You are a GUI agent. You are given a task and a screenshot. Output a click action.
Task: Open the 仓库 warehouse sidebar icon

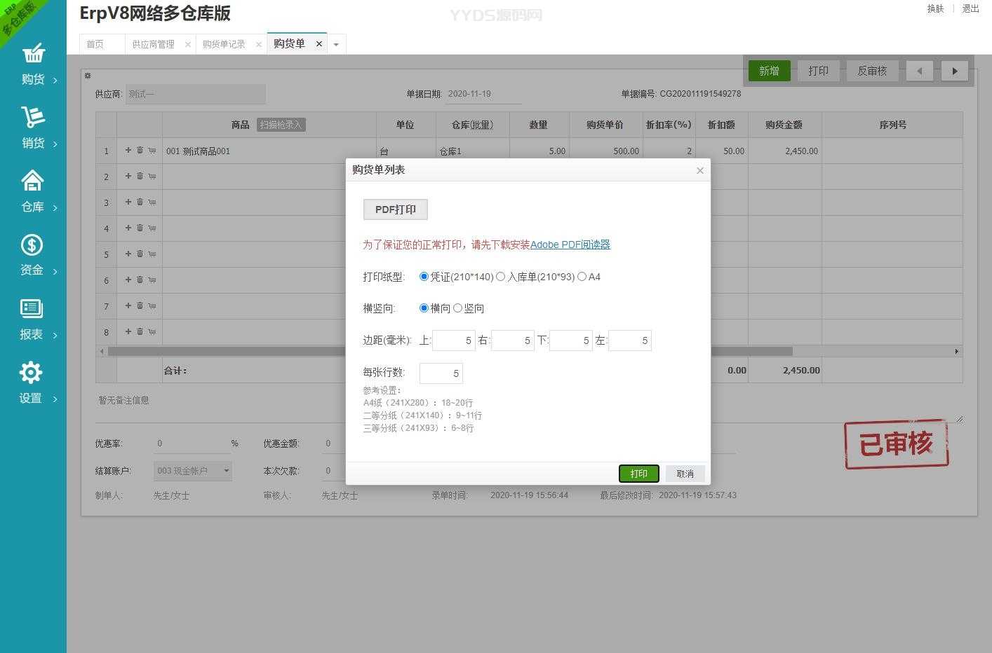click(x=33, y=181)
